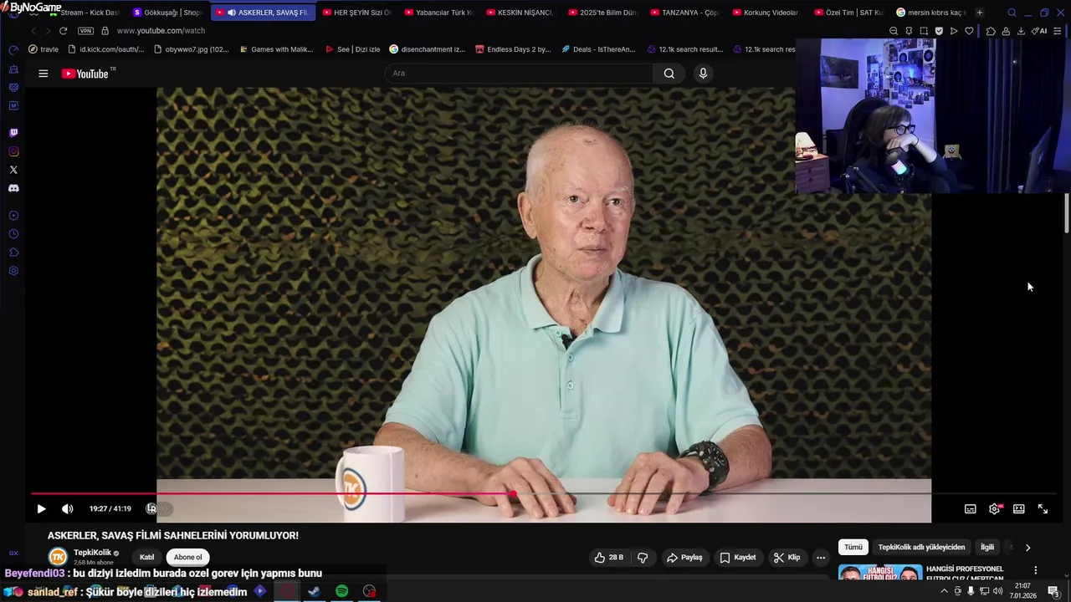Open Twitch in the Opera sidebar
This screenshot has height=602, width=1071.
pos(13,133)
